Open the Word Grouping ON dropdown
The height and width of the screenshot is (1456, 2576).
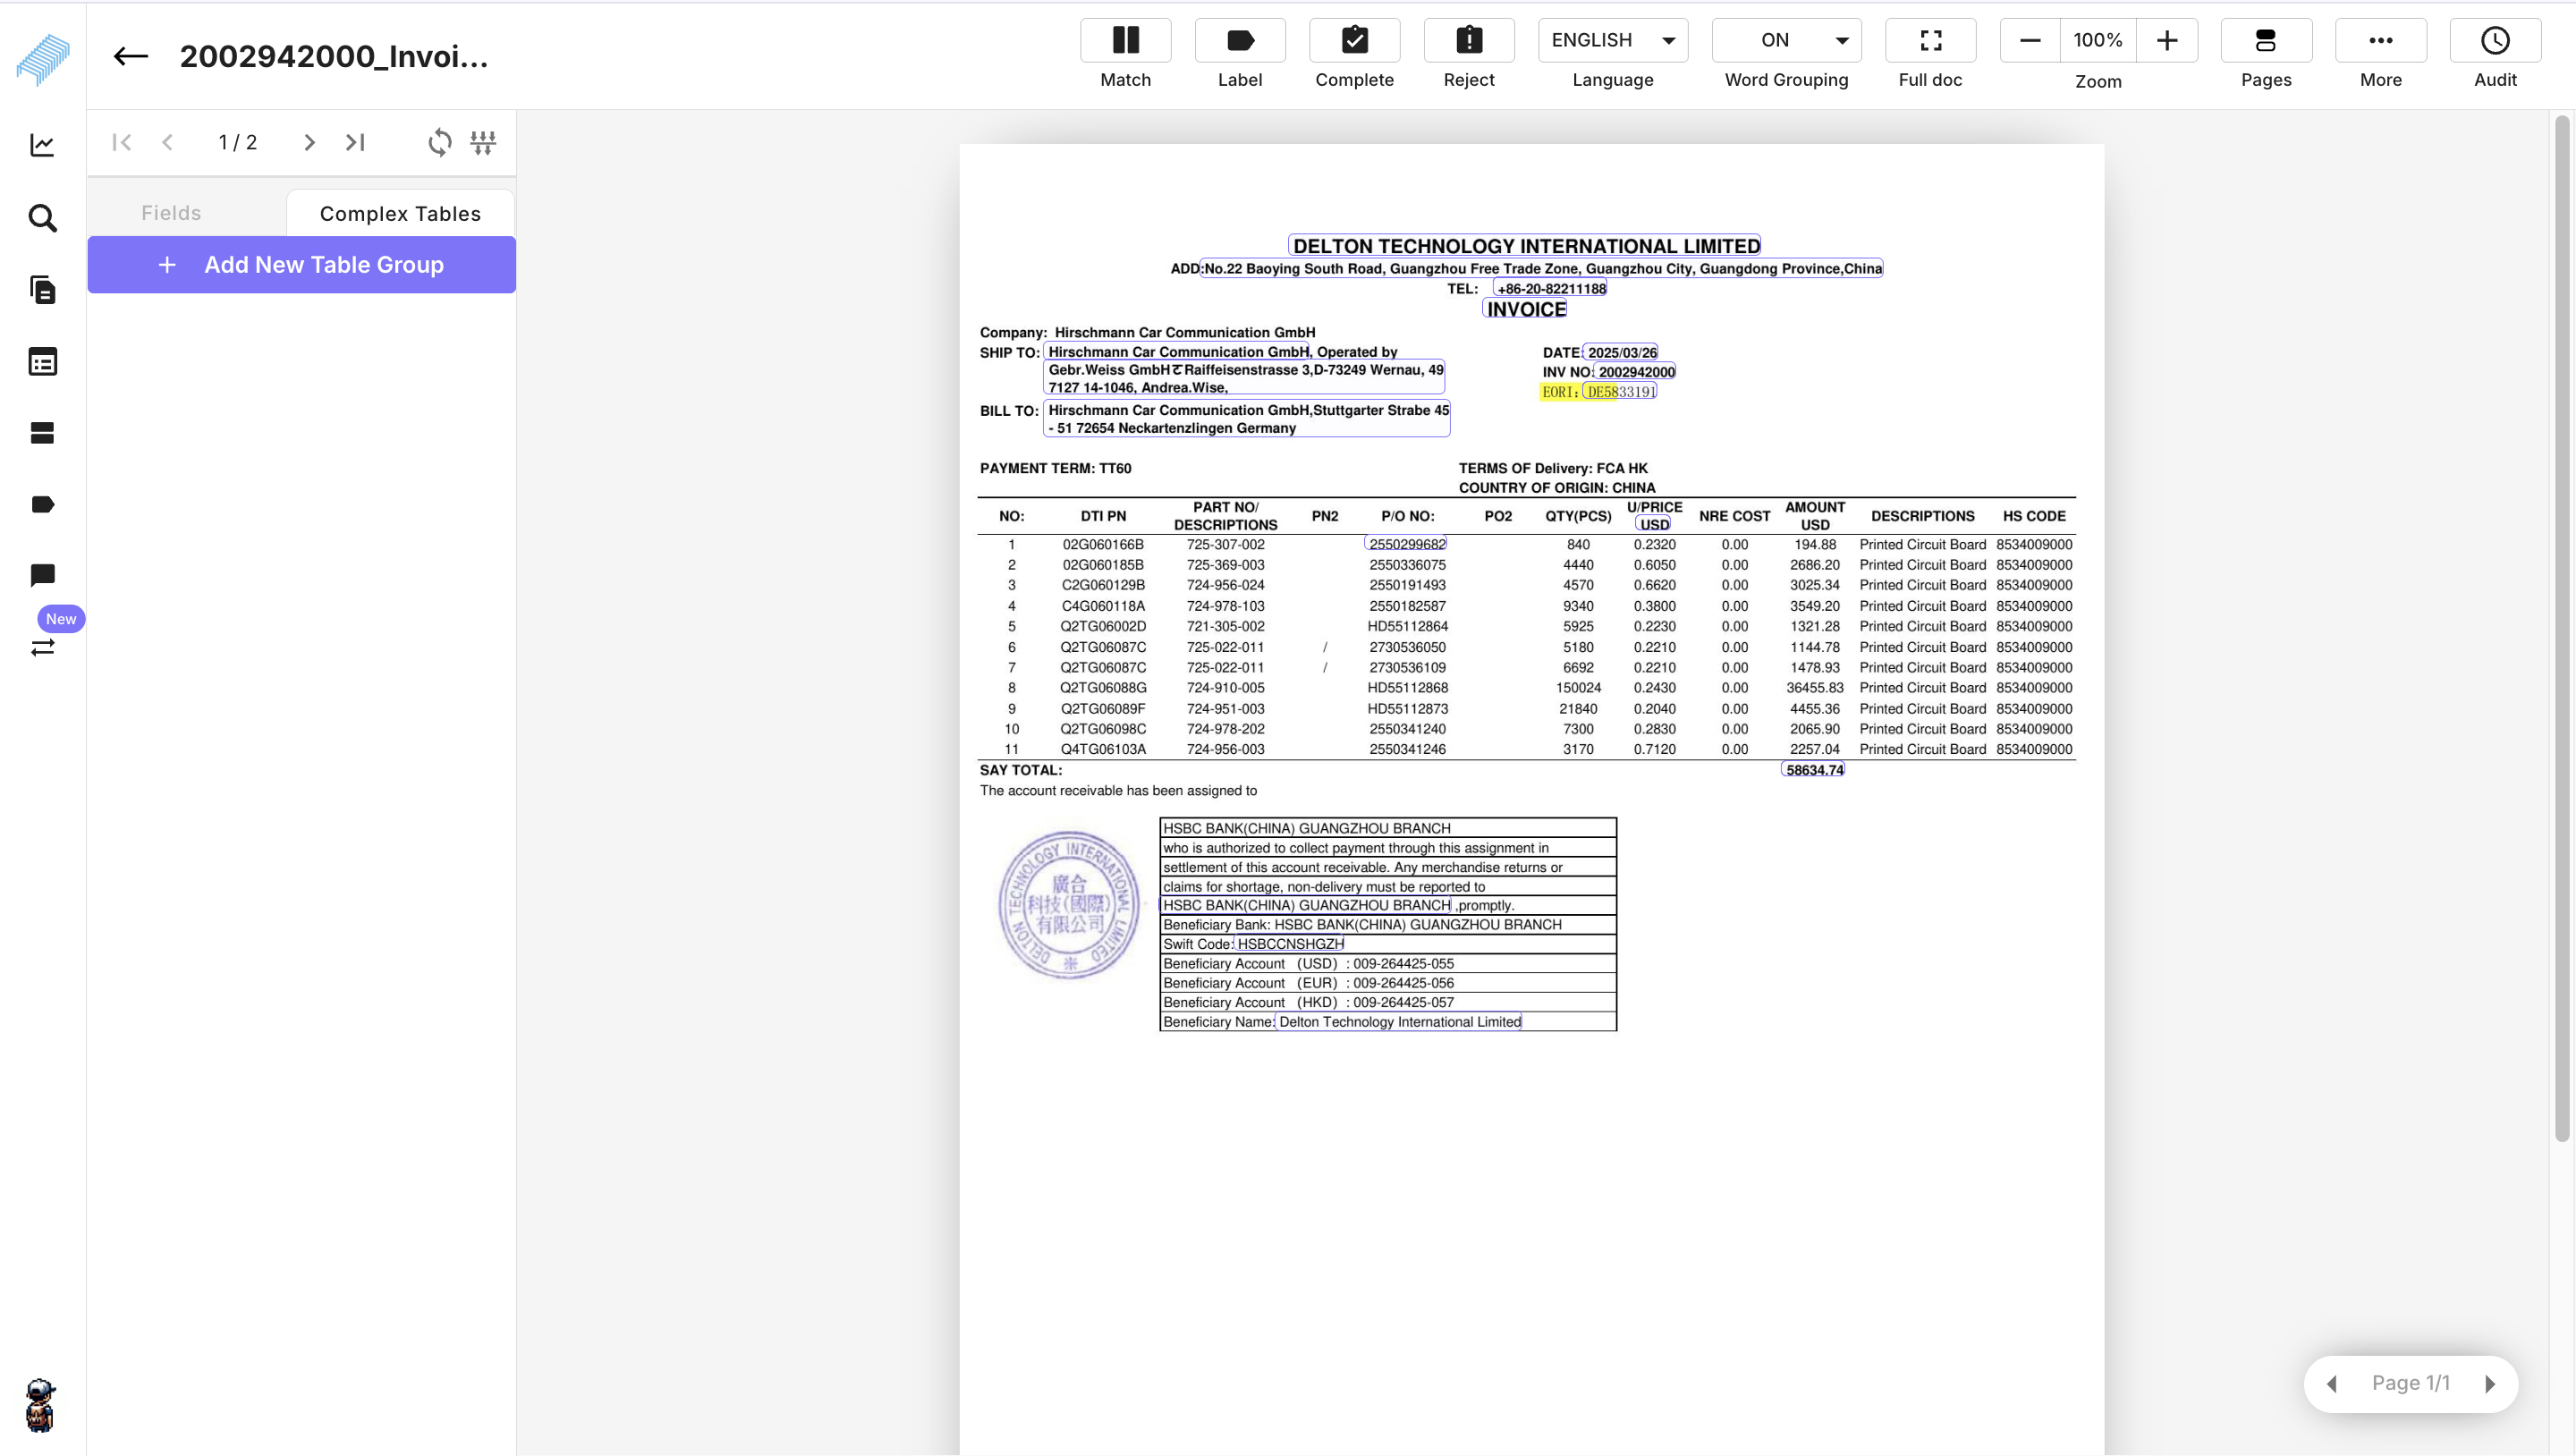coord(1786,41)
